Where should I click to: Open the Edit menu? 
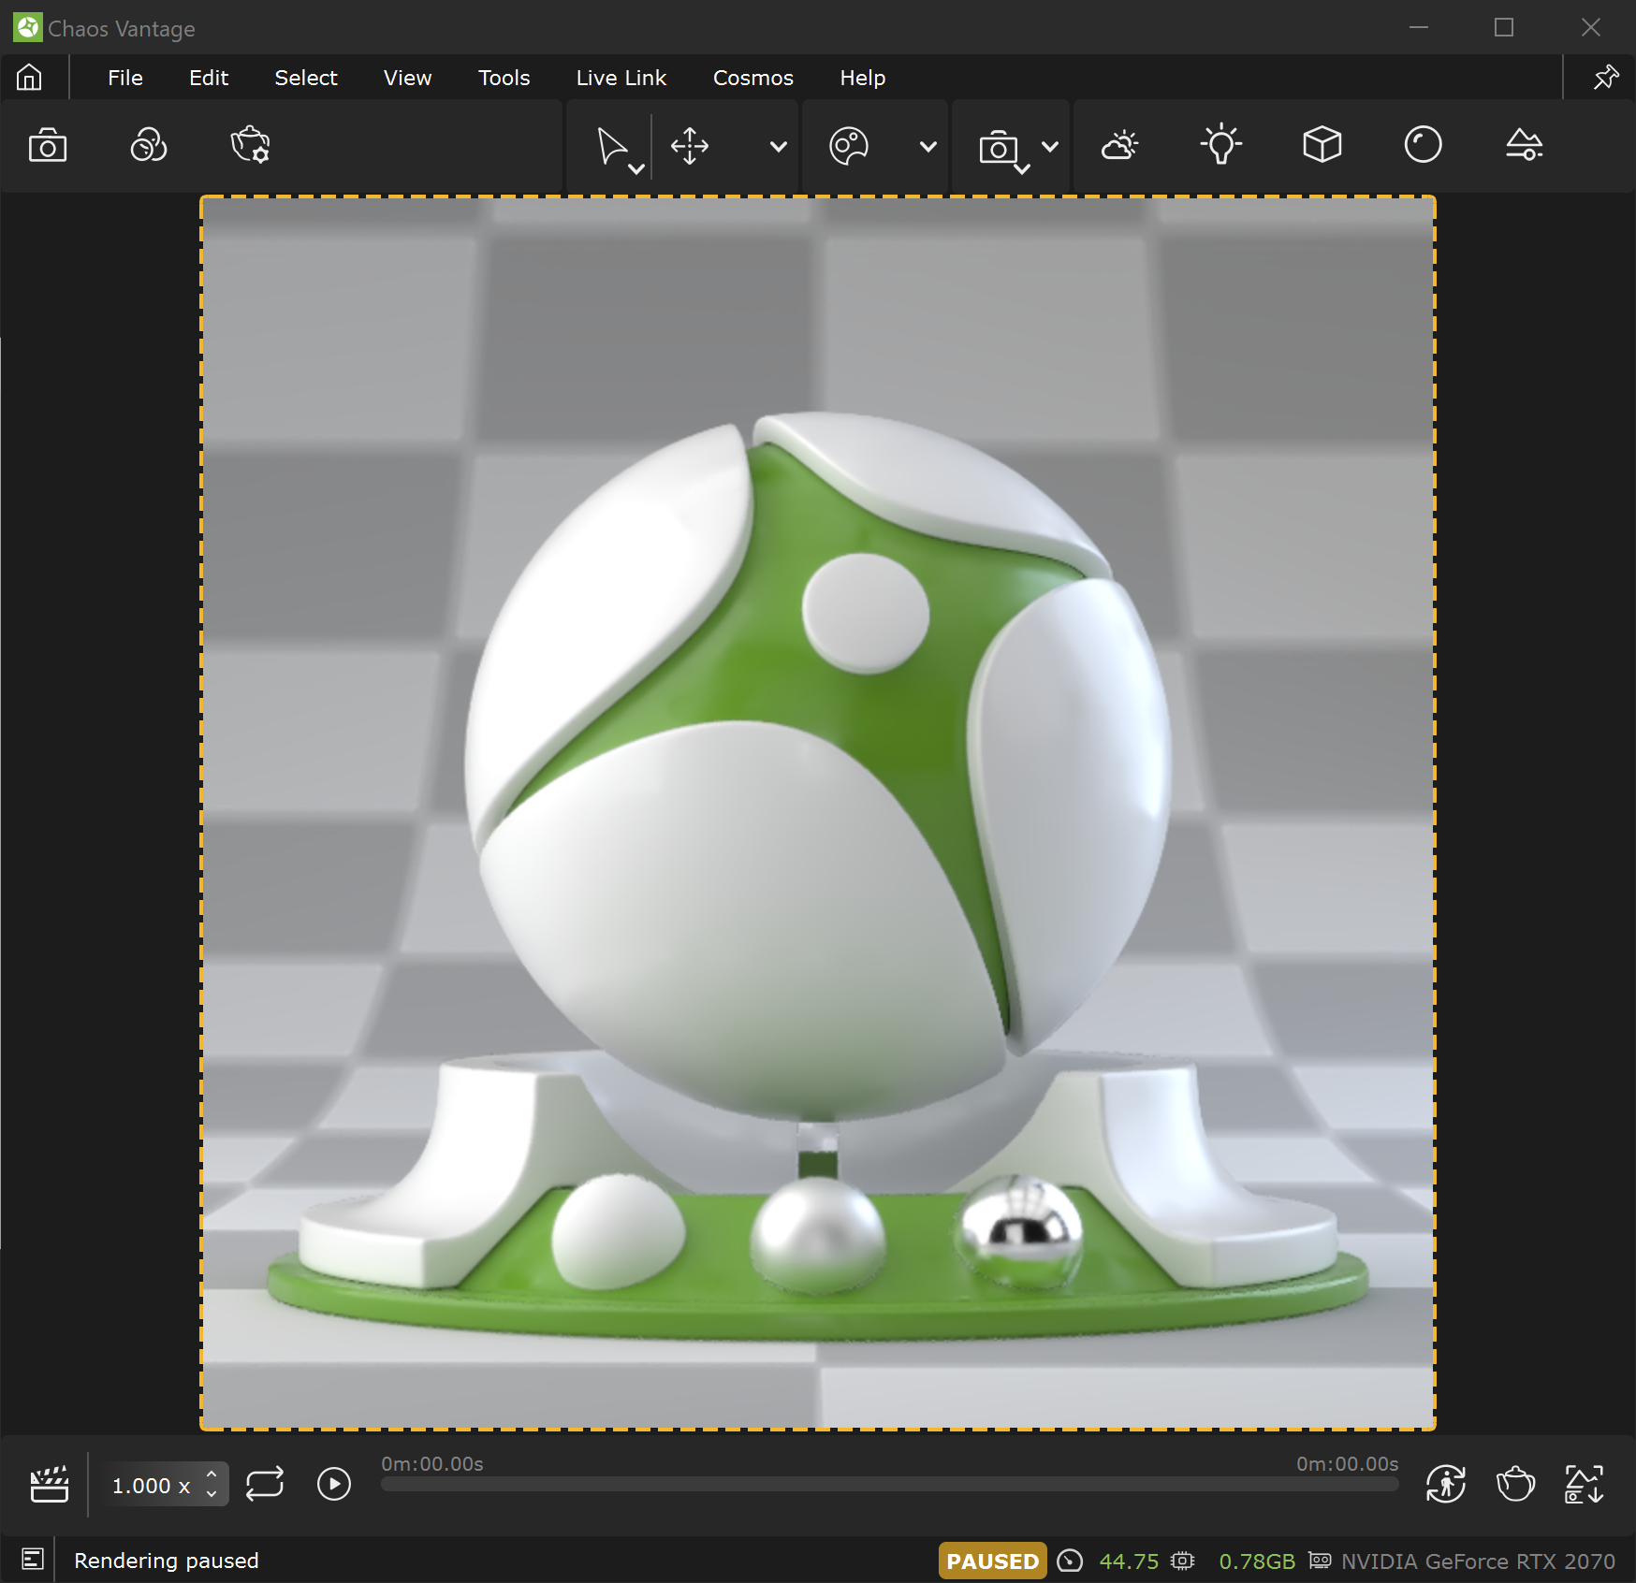(x=209, y=78)
